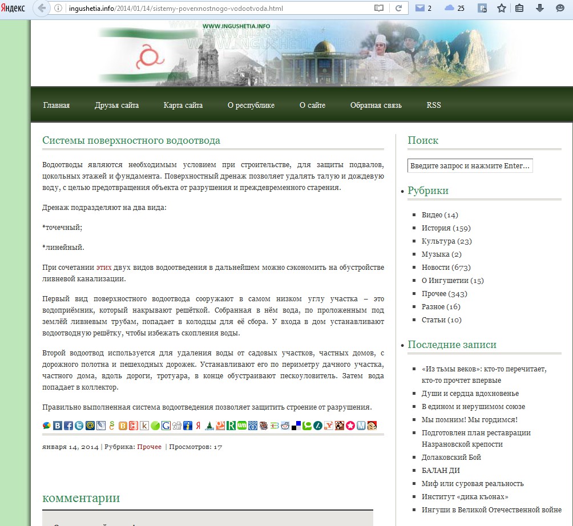Image resolution: width=573 pixels, height=526 pixels.
Task: Share article on Facebook
Action: click(x=68, y=426)
